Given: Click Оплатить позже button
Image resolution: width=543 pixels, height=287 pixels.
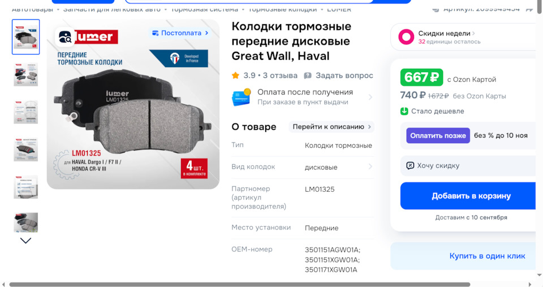Looking at the screenshot, I should [438, 136].
